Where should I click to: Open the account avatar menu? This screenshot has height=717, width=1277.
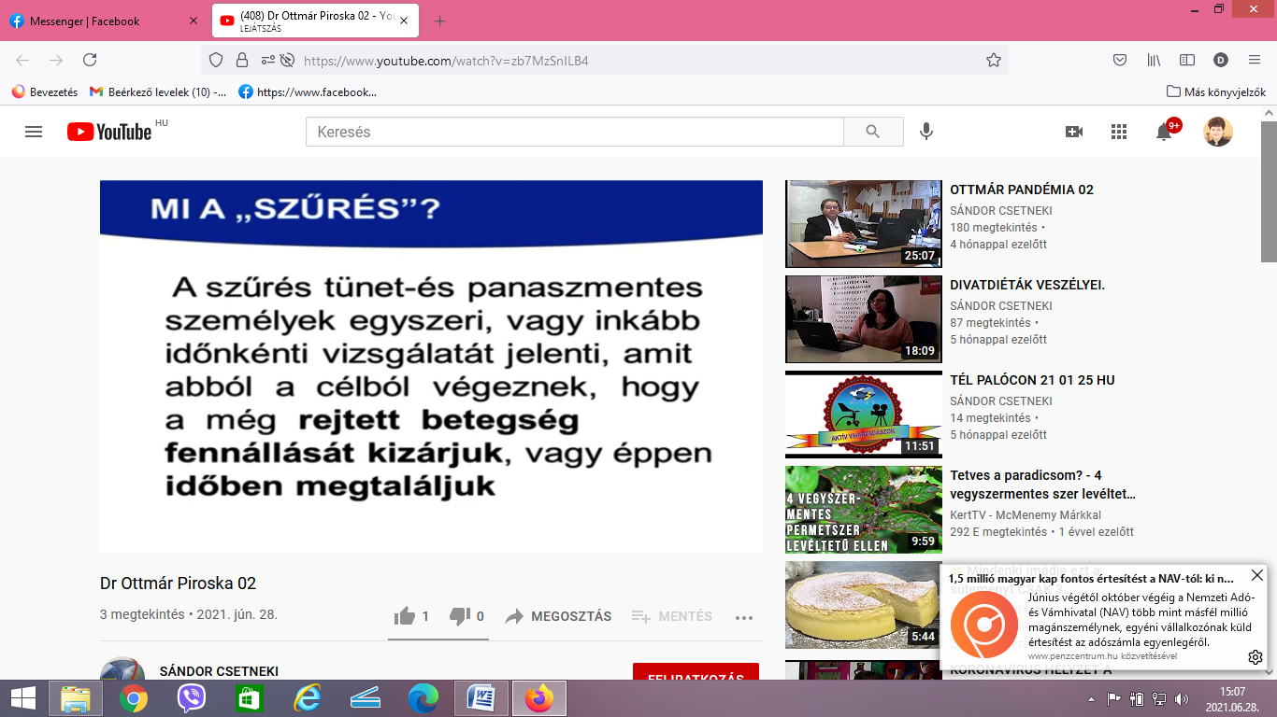click(x=1218, y=132)
